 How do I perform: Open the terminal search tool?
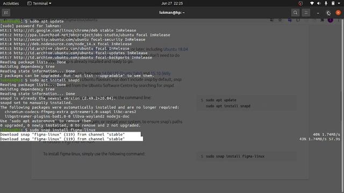point(295,13)
